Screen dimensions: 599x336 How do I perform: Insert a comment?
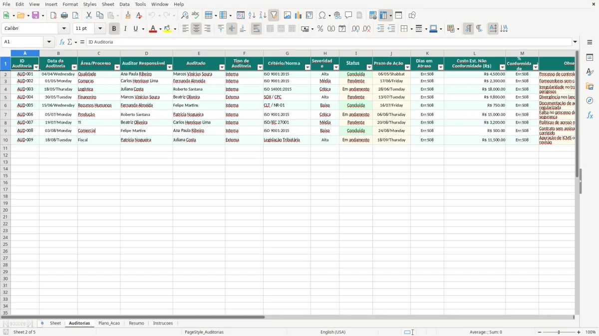pyautogui.click(x=348, y=15)
